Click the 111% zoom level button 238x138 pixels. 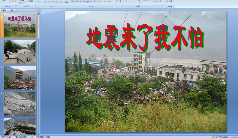point(225,137)
